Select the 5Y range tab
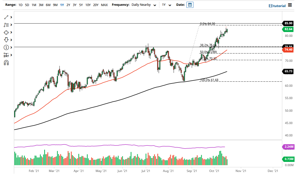295x176 pixels. [x=81, y=5]
